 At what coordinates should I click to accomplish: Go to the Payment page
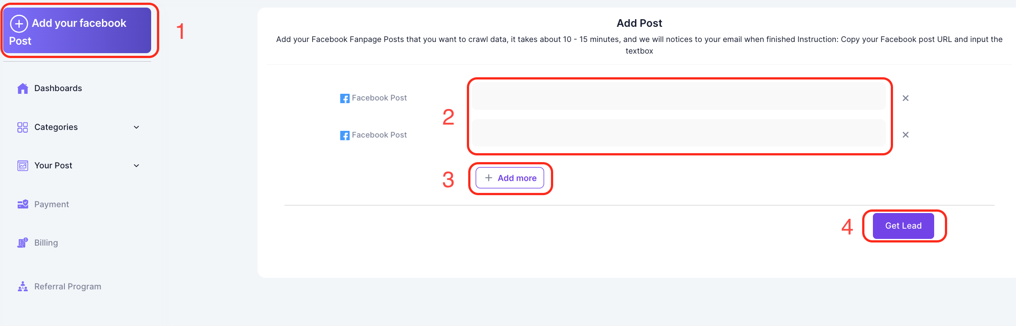51,204
